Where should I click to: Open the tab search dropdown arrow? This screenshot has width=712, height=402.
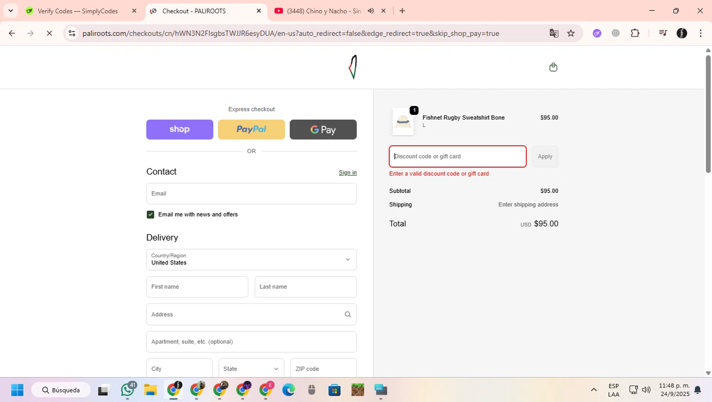click(10, 11)
